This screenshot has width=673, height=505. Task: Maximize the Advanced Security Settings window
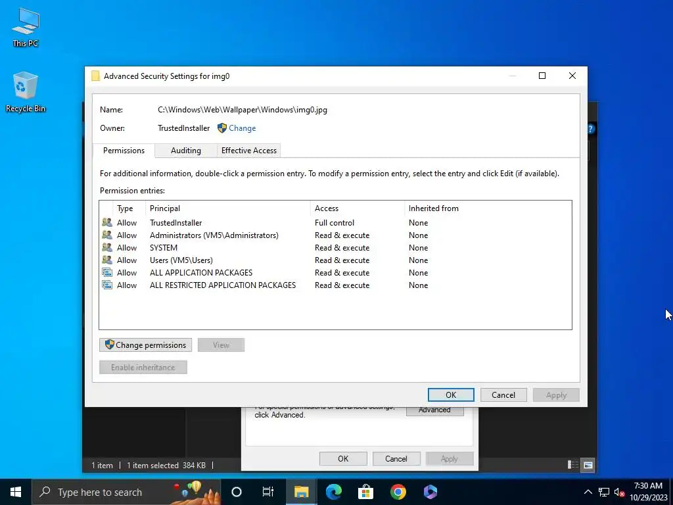point(542,76)
